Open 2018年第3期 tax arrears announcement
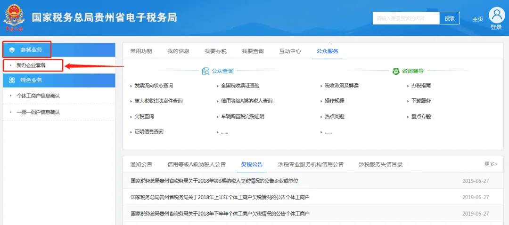This screenshot has width=509, height=225. 214,181
